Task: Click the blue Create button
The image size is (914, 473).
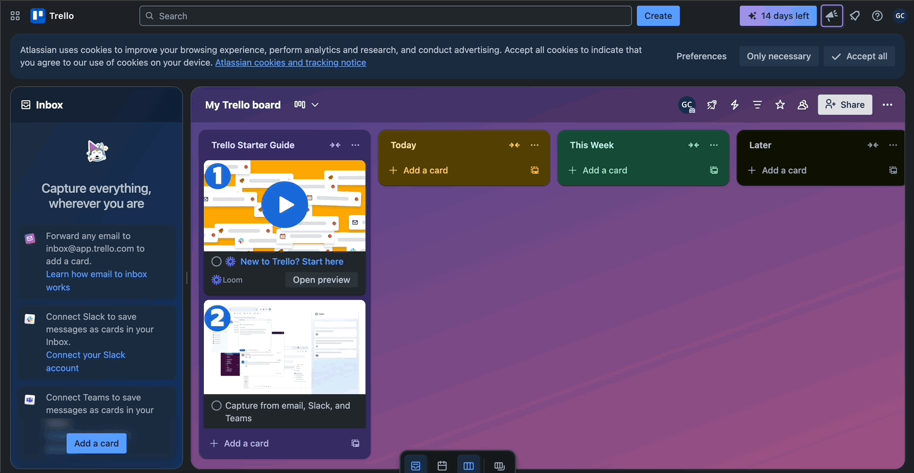Action: pos(658,16)
